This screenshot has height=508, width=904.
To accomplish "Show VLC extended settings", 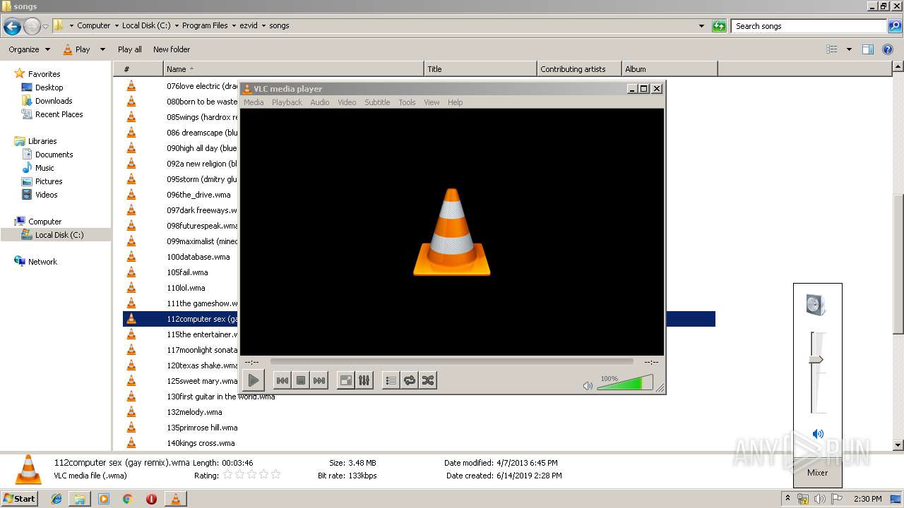I will 364,380.
